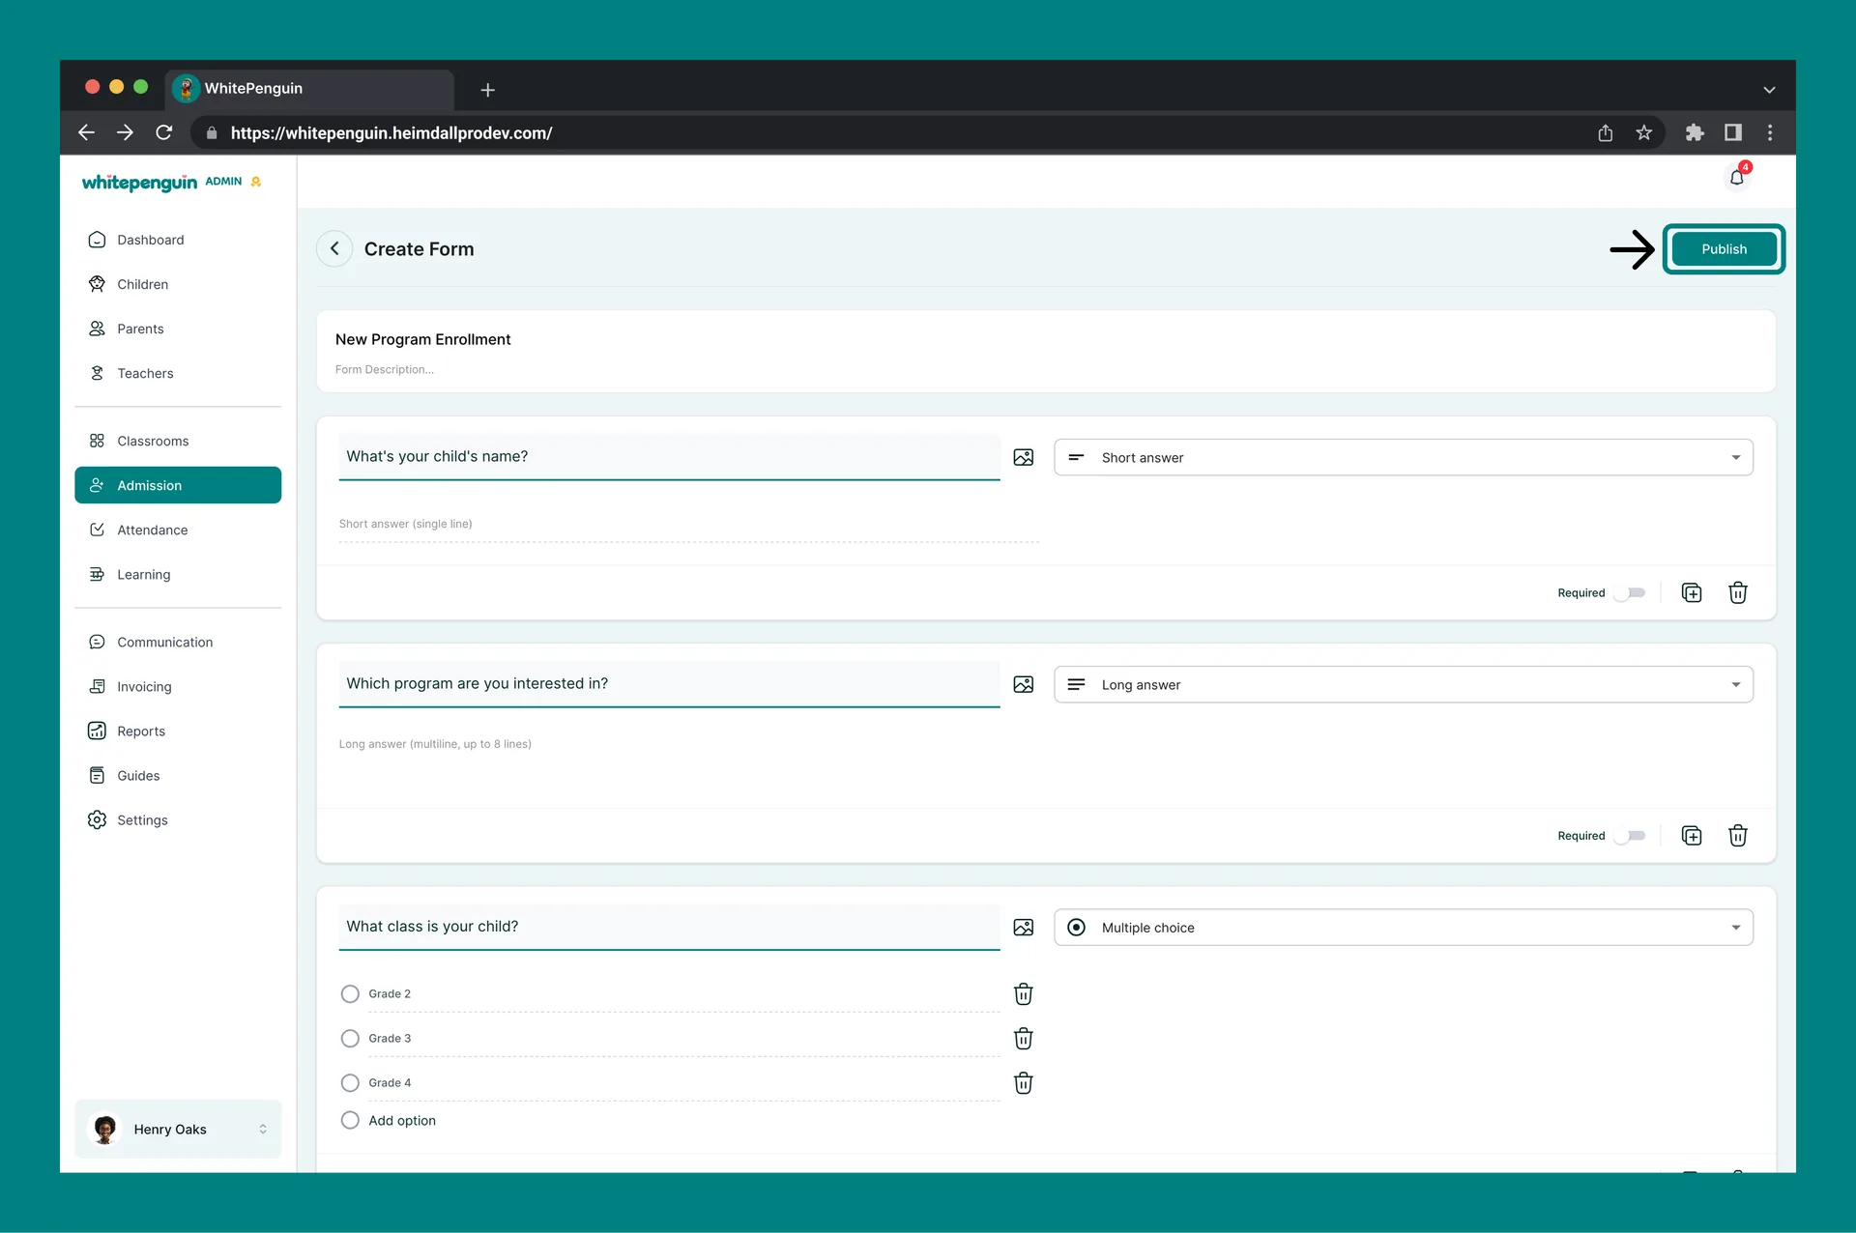Screen dimensions: 1856x1233
Task: Click the share icon in address bar
Action: click(1606, 132)
